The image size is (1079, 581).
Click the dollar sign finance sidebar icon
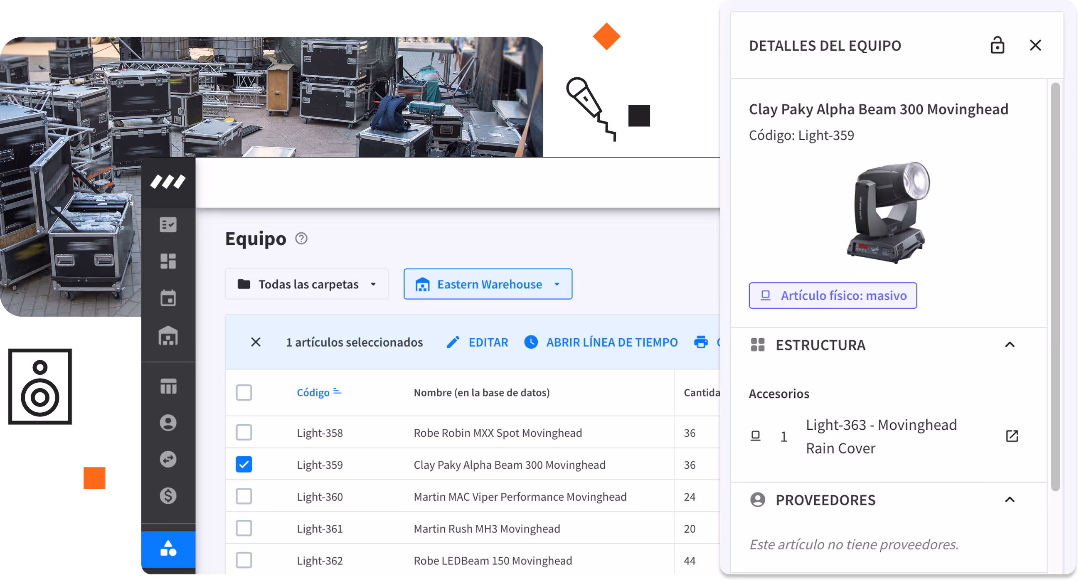pos(168,496)
